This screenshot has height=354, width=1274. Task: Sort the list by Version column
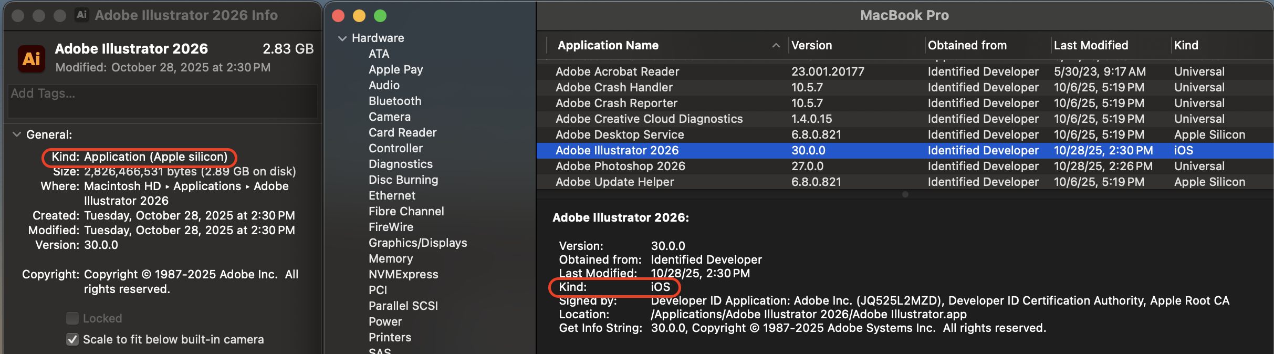(x=811, y=46)
